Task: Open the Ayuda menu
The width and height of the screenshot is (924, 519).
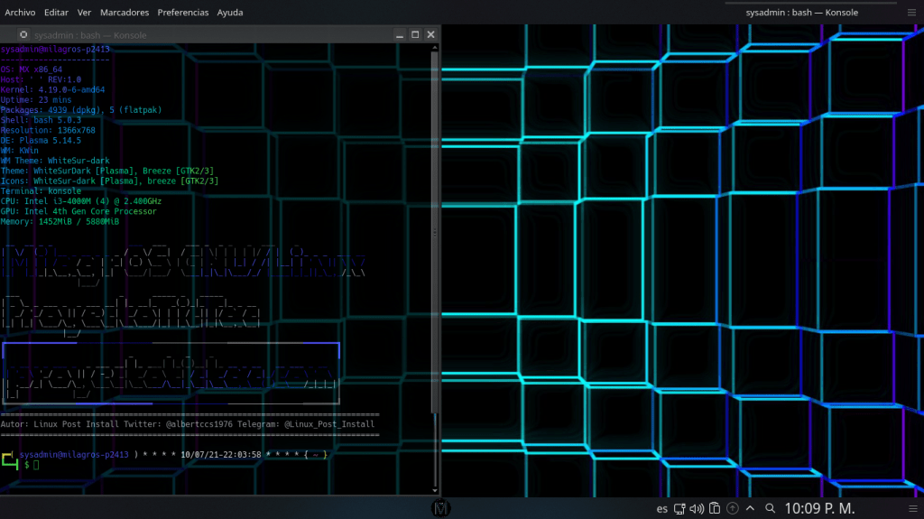Action: (230, 13)
